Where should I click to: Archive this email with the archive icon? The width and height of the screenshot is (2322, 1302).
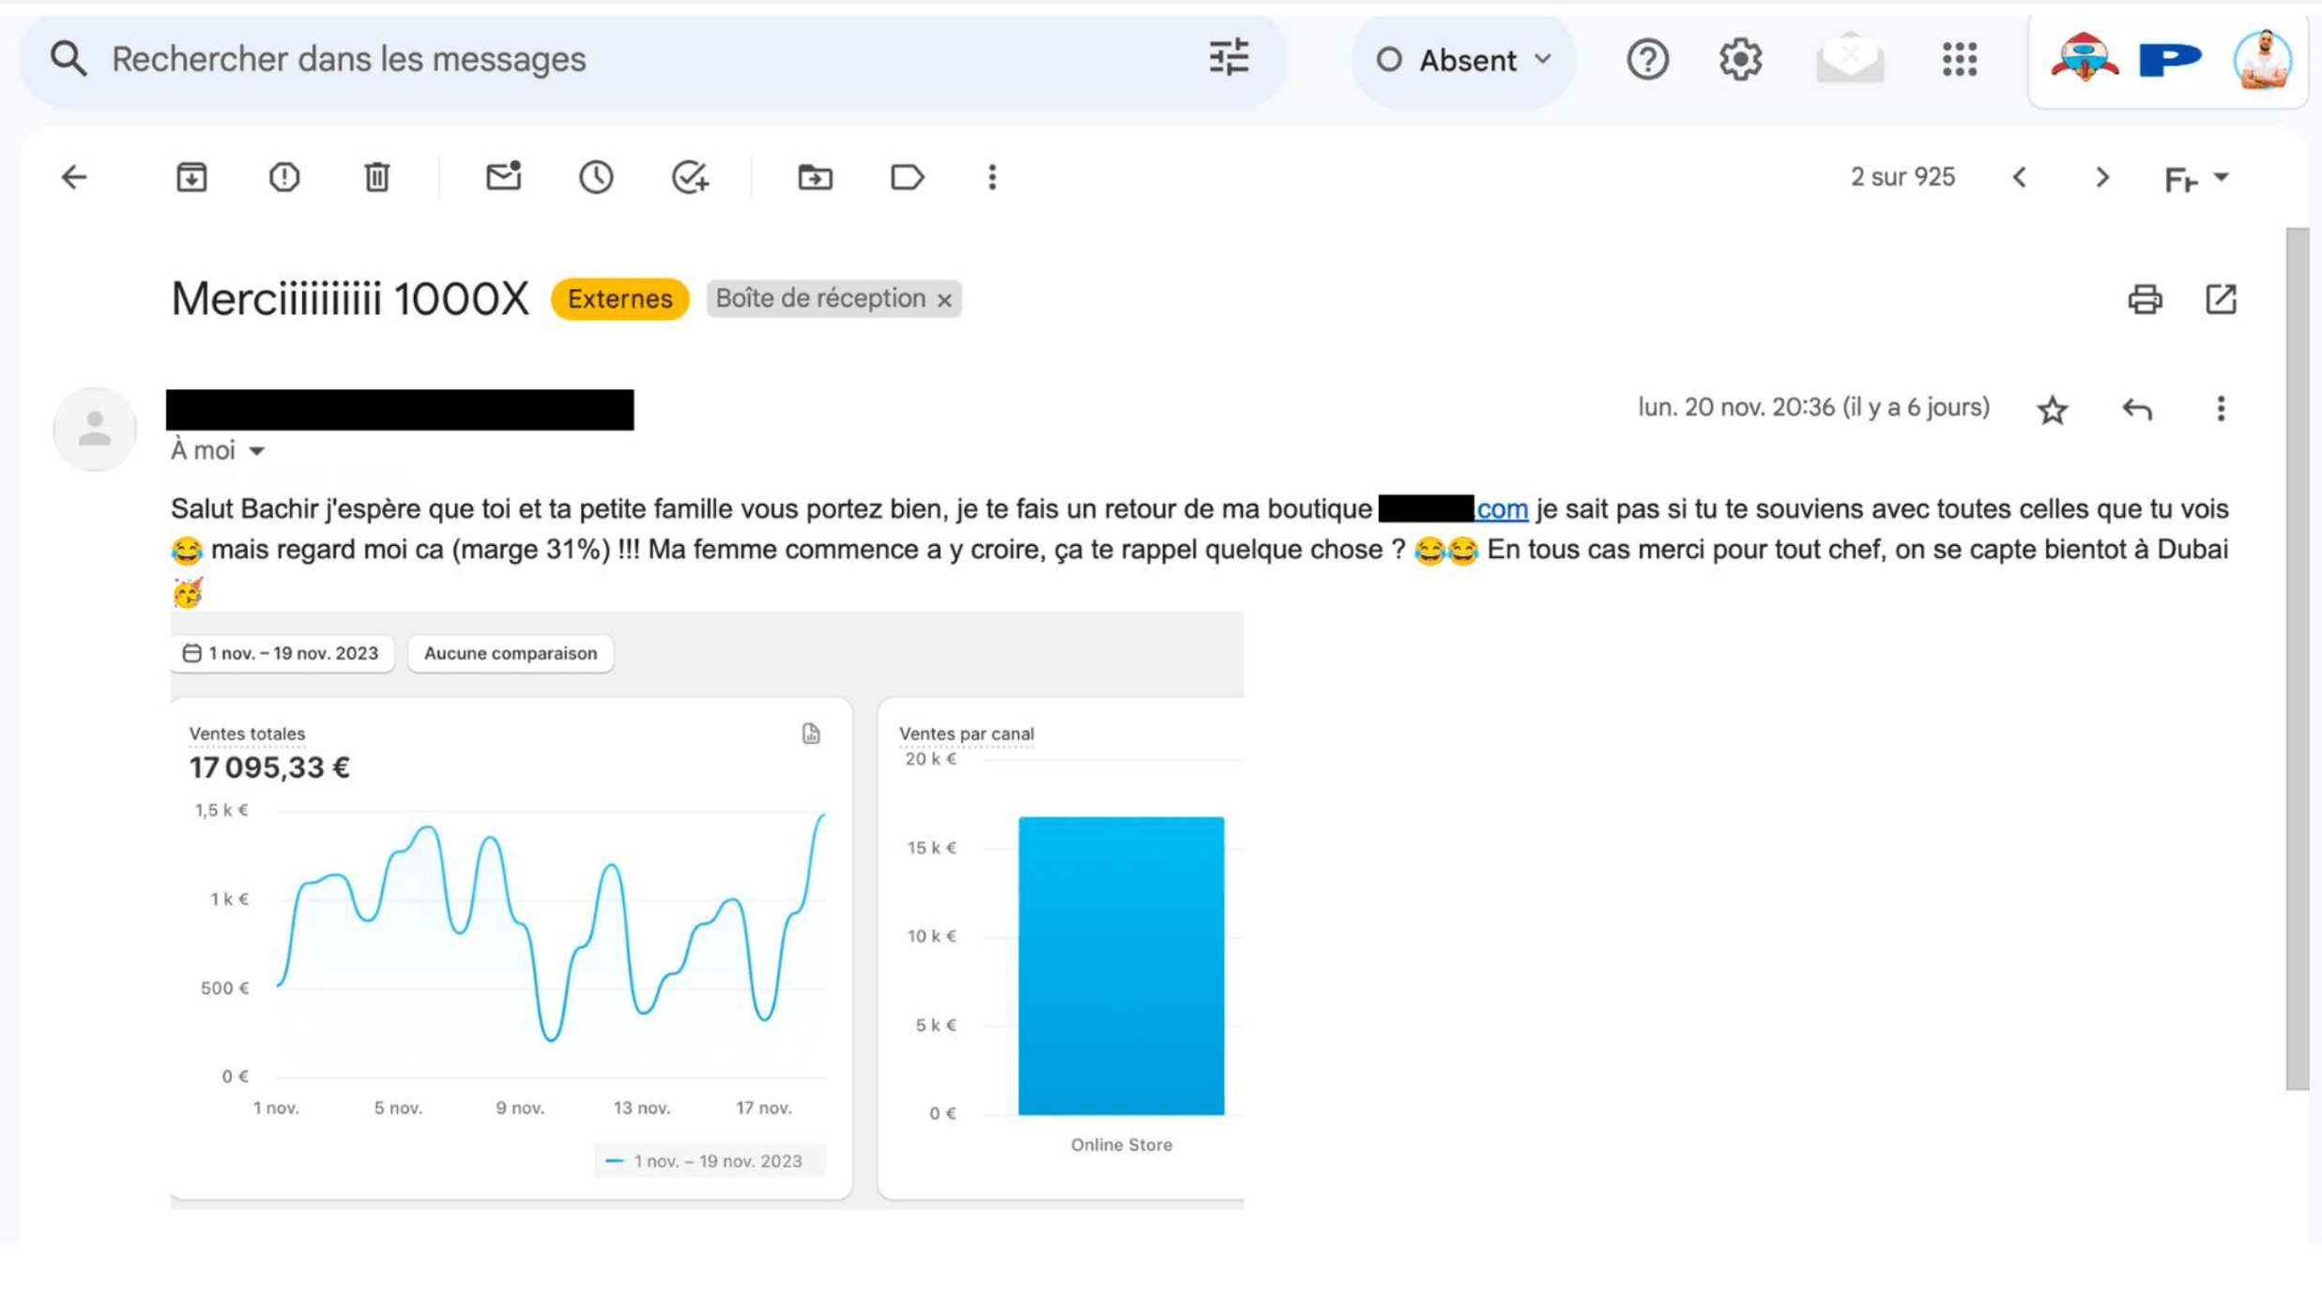(191, 177)
